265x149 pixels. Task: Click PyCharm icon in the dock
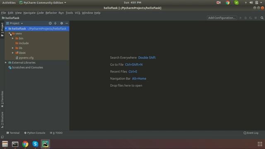tap(45, 144)
